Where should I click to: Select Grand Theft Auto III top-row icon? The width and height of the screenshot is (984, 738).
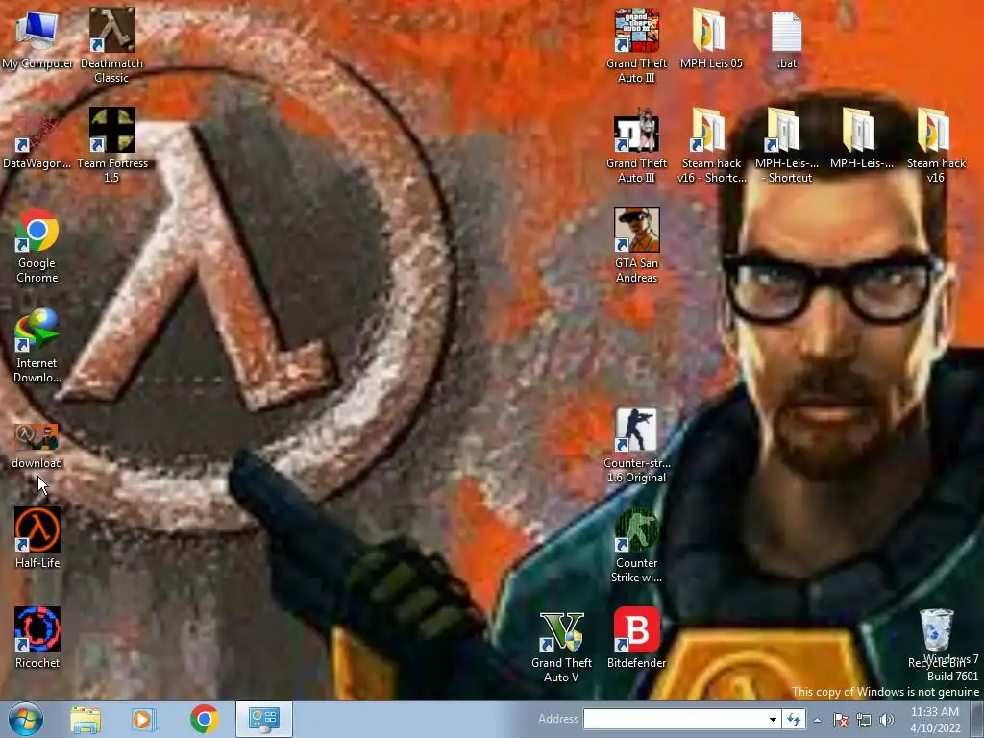pyautogui.click(x=636, y=45)
